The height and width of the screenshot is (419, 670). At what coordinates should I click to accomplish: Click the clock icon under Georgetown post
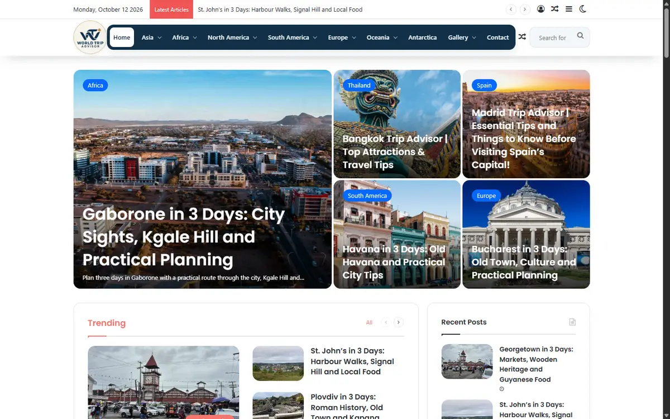(501, 389)
